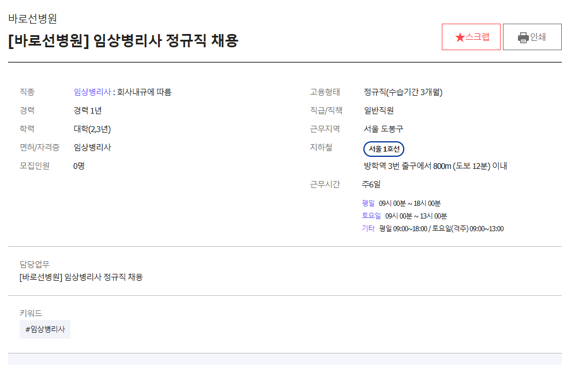571x365 pixels.
Task: Click the 기타 working hours label
Action: click(x=368, y=228)
